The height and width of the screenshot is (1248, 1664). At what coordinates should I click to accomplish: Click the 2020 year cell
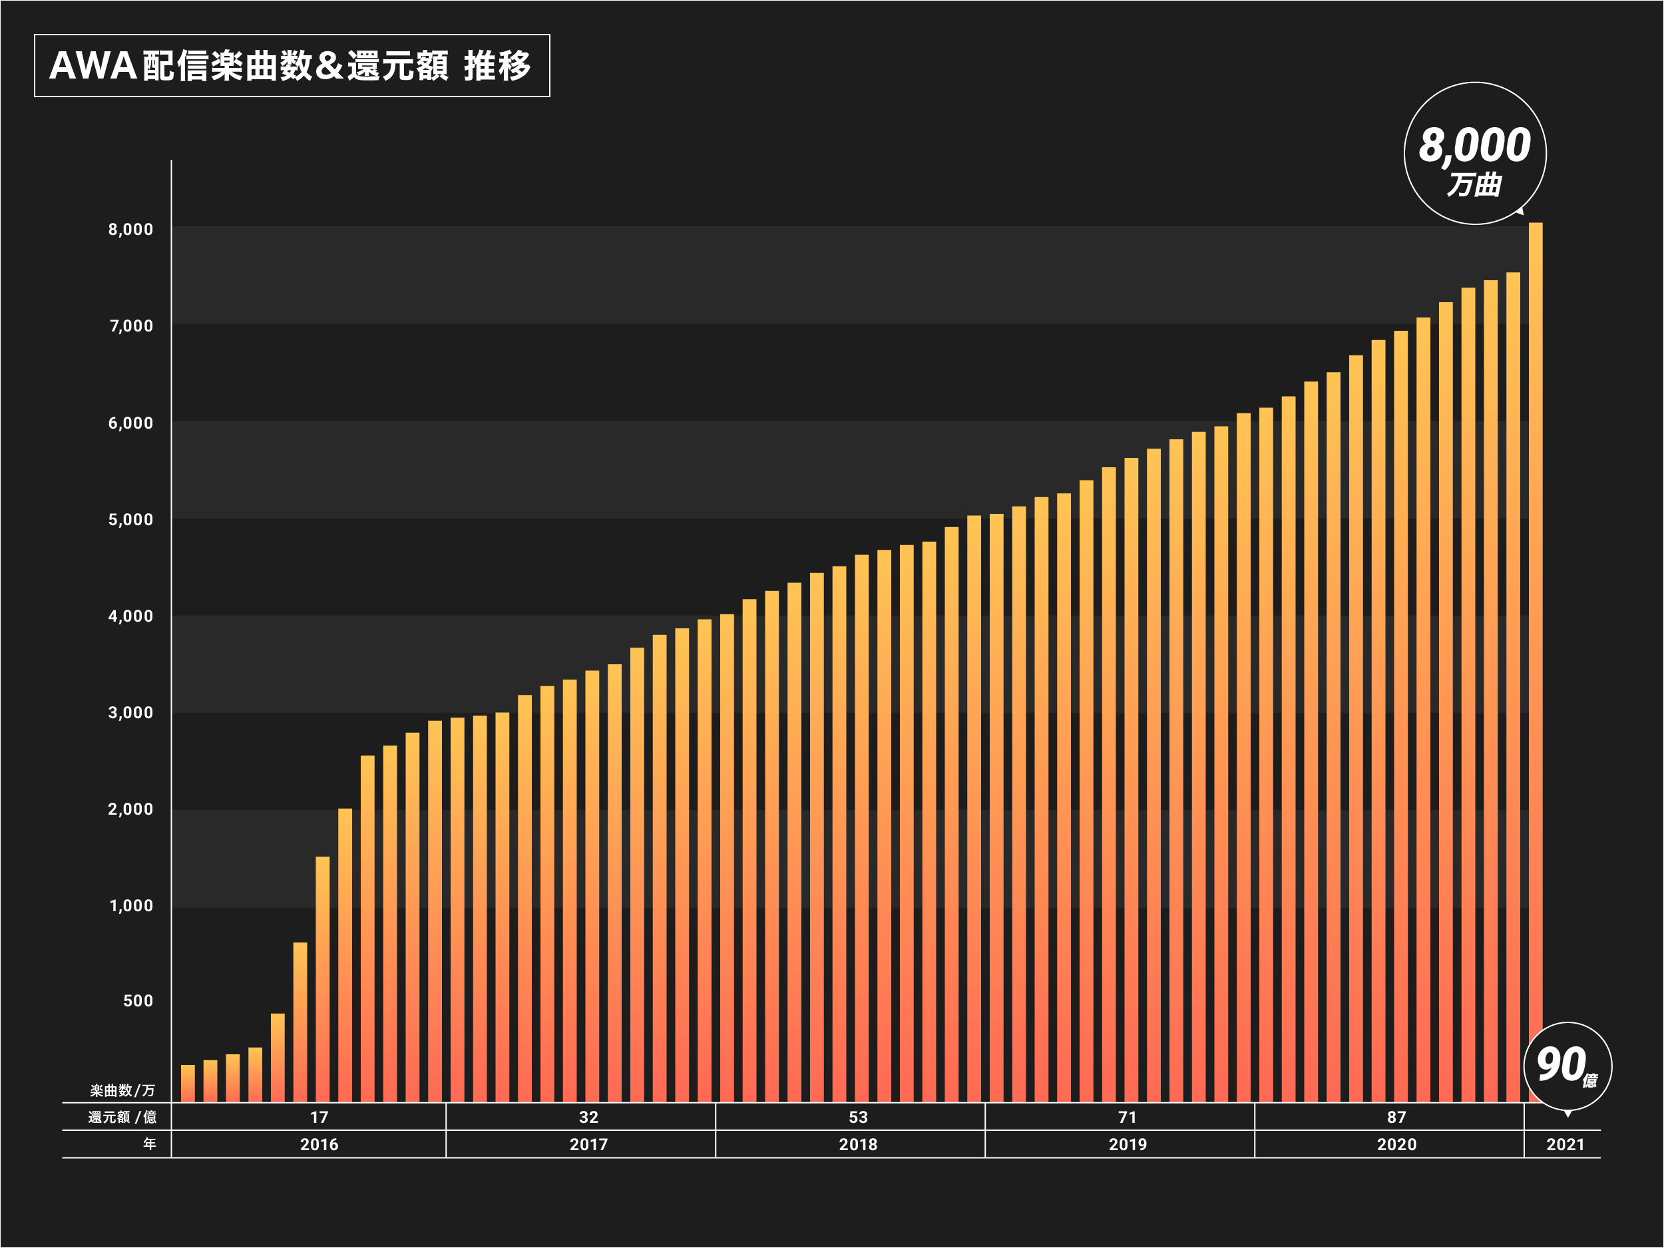tap(1396, 1145)
